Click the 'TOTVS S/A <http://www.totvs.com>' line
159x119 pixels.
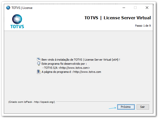(x=66, y=68)
